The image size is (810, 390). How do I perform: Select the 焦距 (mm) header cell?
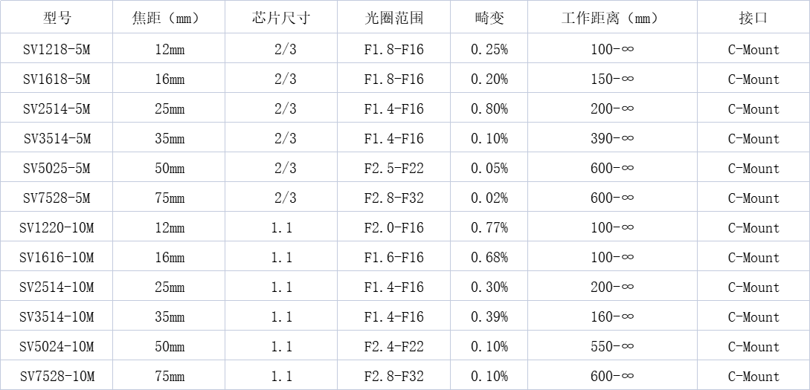click(x=170, y=18)
